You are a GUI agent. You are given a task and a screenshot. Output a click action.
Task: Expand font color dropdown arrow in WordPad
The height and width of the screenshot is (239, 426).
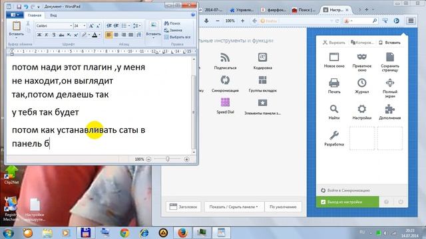point(99,35)
